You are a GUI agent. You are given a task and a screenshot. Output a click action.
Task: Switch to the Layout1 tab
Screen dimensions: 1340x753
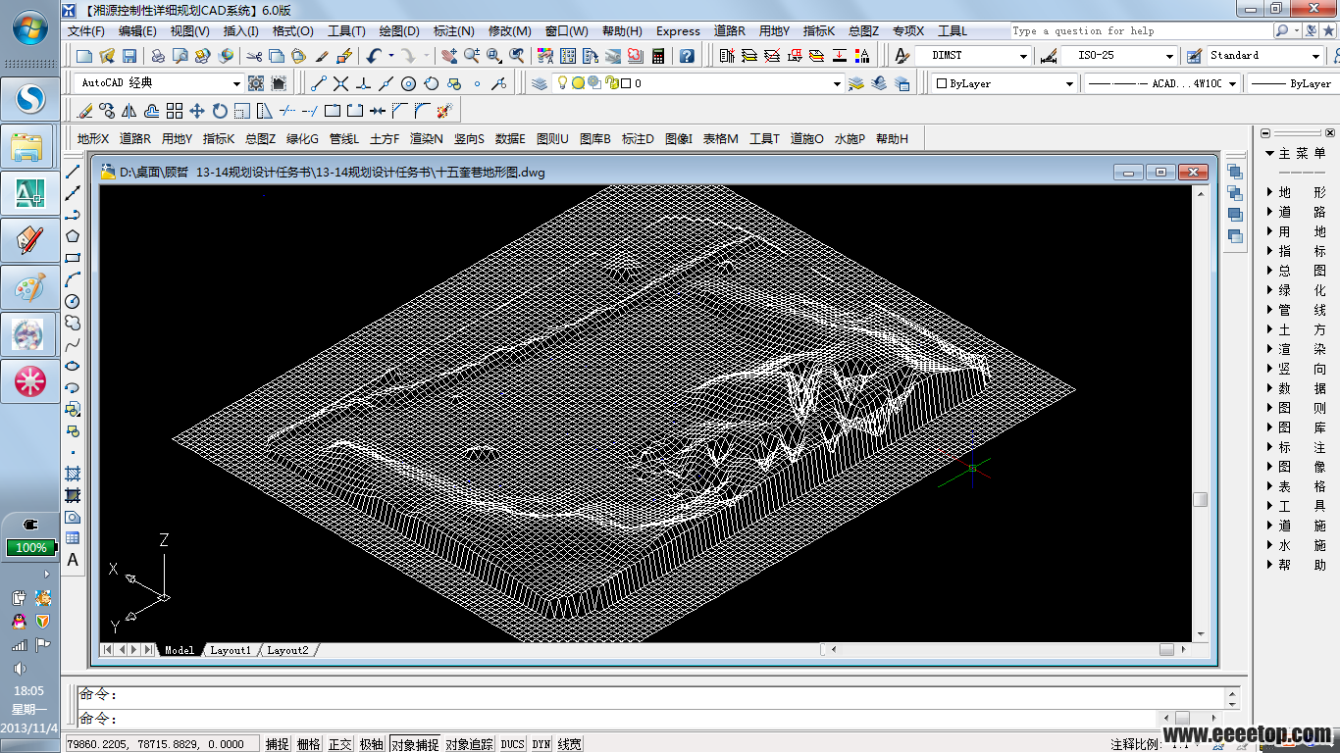click(231, 650)
